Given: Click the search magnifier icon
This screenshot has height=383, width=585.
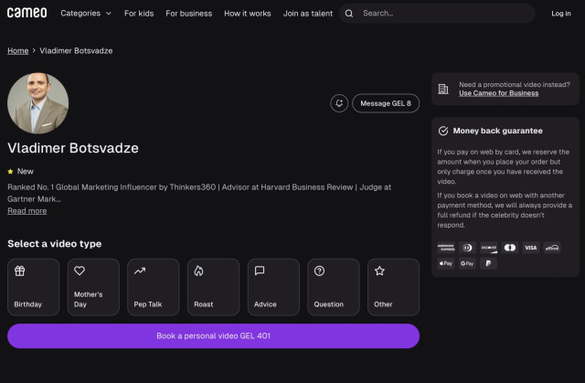Looking at the screenshot, I should [x=349, y=14].
